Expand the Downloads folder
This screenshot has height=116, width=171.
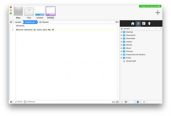[x=121, y=38]
